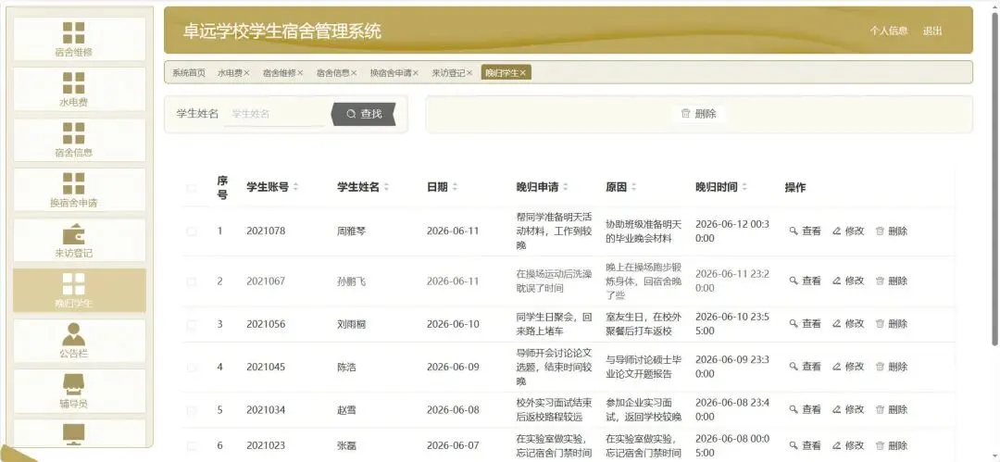The height and width of the screenshot is (462, 1000).
Task: Delete record of 刘雨桐
Action: 891,323
